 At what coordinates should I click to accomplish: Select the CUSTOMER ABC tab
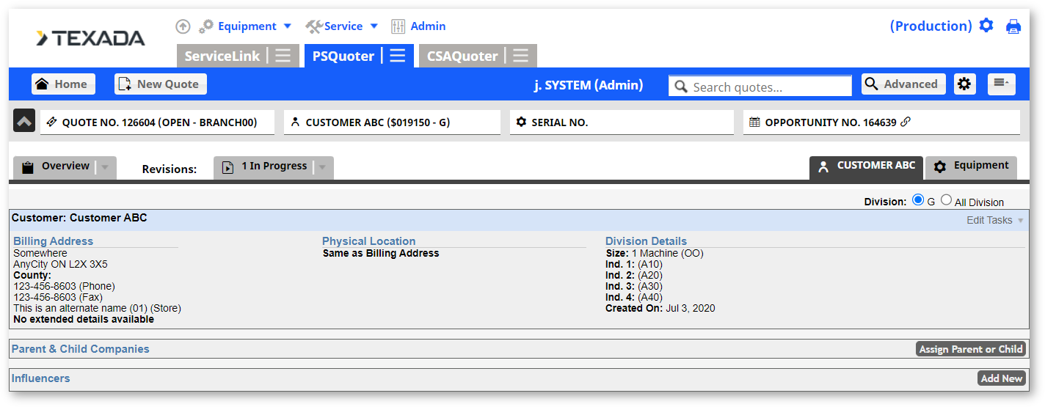pyautogui.click(x=866, y=167)
